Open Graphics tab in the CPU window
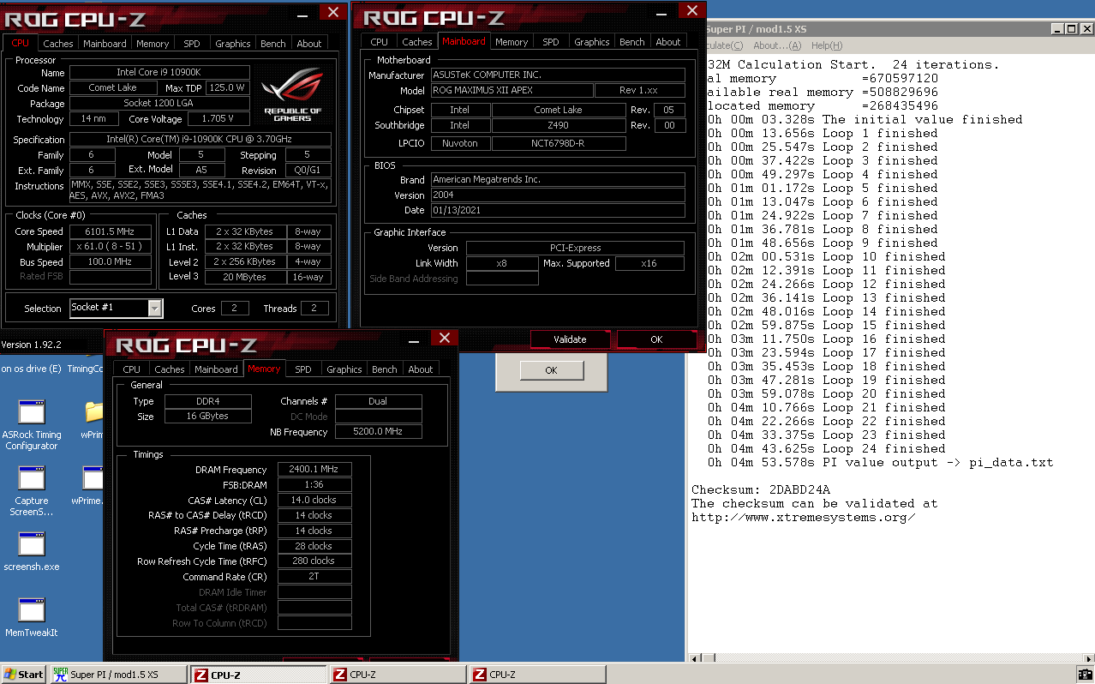This screenshot has height=684, width=1095. tap(233, 44)
